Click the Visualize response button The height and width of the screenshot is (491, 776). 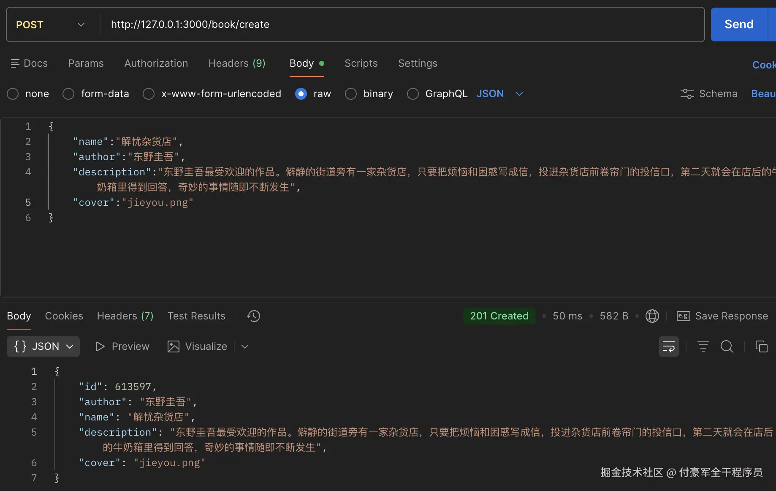pos(197,346)
